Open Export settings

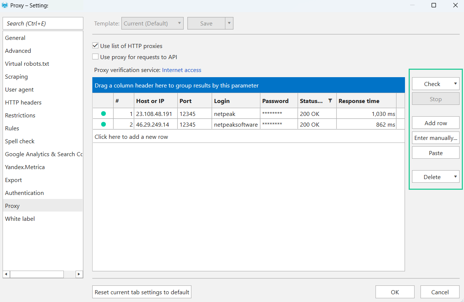tap(42, 180)
